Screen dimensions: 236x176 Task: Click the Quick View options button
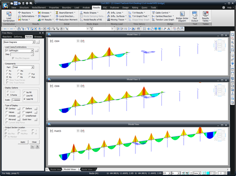click(x=36, y=119)
